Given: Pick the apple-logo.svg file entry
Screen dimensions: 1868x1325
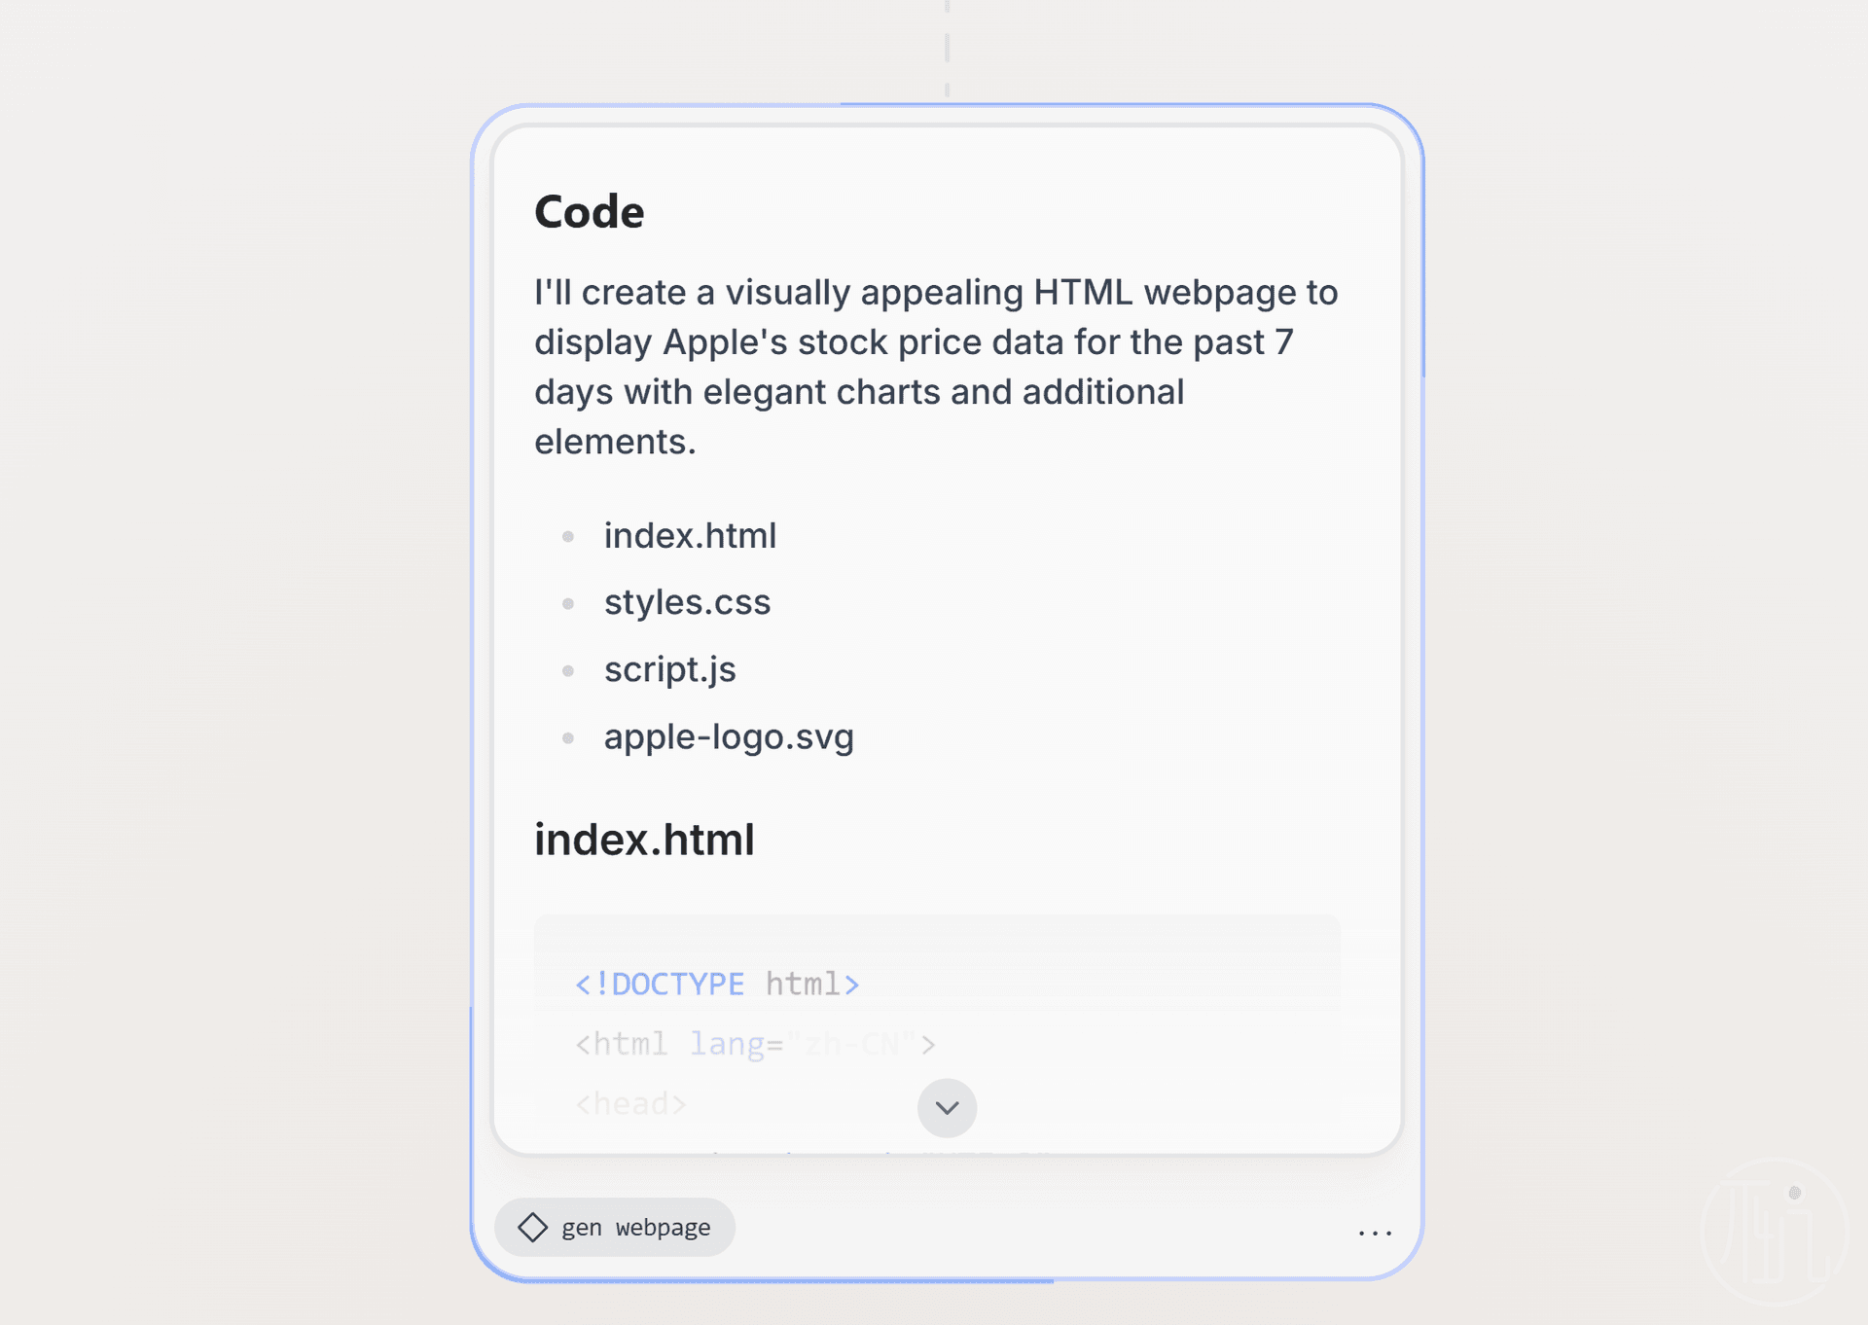Looking at the screenshot, I should (x=729, y=736).
